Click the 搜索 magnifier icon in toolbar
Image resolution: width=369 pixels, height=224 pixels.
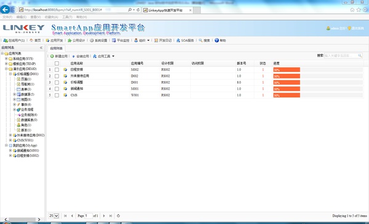click(200, 41)
